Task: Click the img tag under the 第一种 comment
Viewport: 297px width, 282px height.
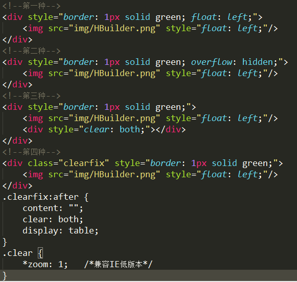Action: [x=150, y=29]
